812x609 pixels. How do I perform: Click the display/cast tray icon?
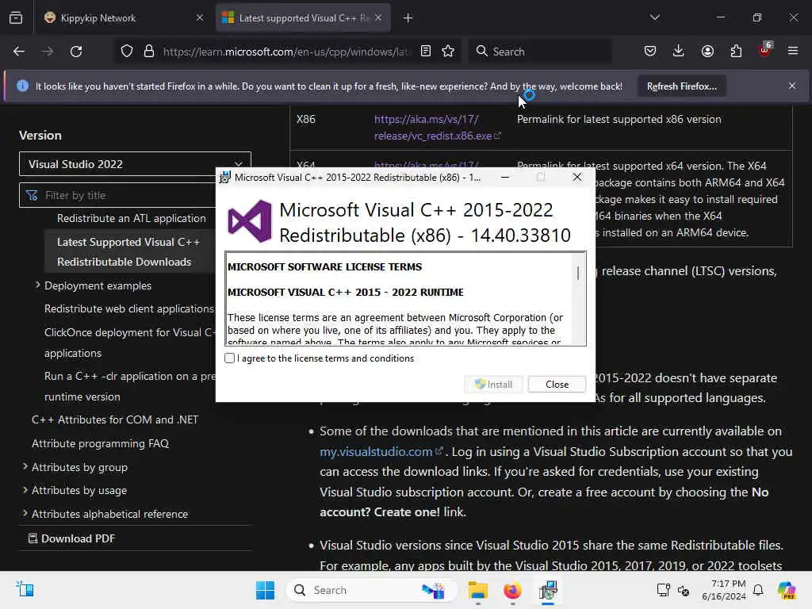coord(664,590)
